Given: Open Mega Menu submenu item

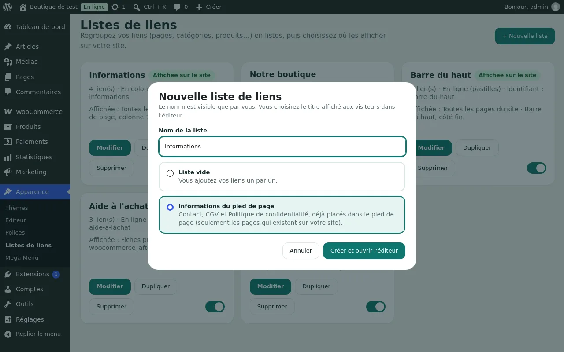Looking at the screenshot, I should (22, 258).
